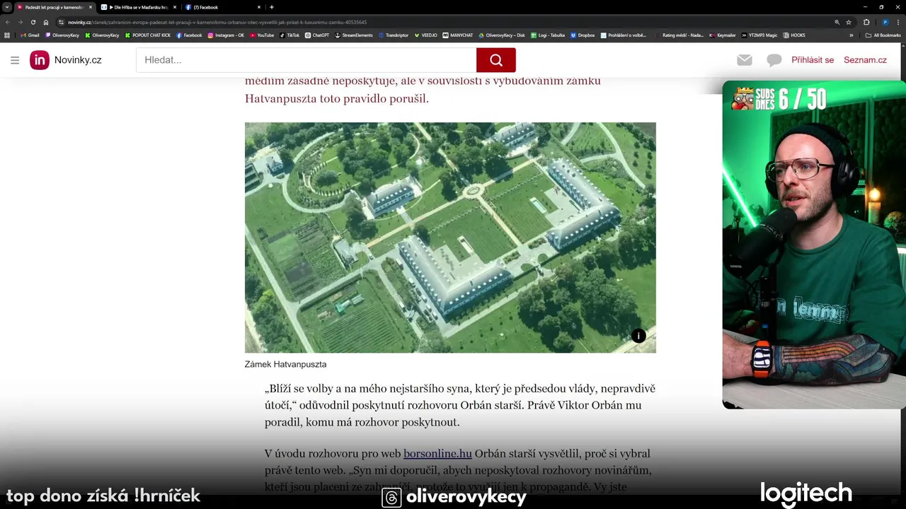Click the browser forward arrow
The height and width of the screenshot is (509, 906).
click(x=20, y=22)
